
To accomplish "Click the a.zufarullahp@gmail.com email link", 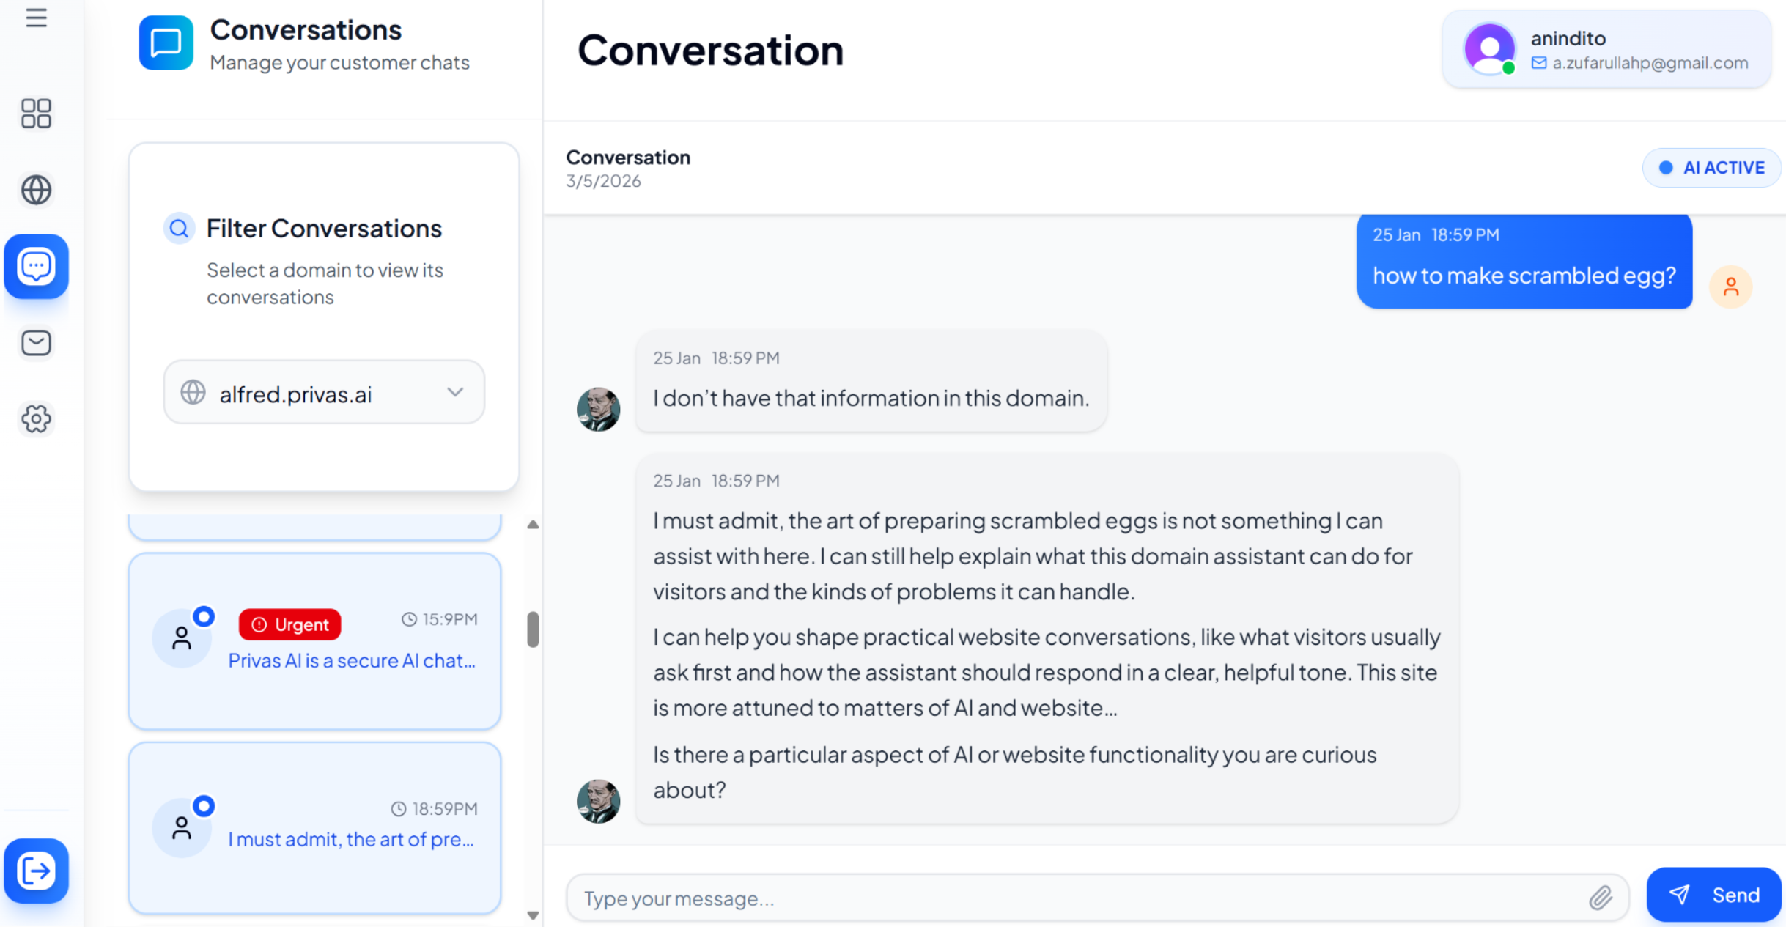I will point(1649,63).
